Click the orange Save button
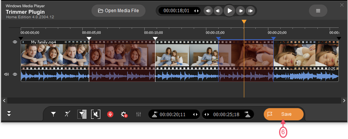This screenshot has width=348, height=139. (284, 114)
